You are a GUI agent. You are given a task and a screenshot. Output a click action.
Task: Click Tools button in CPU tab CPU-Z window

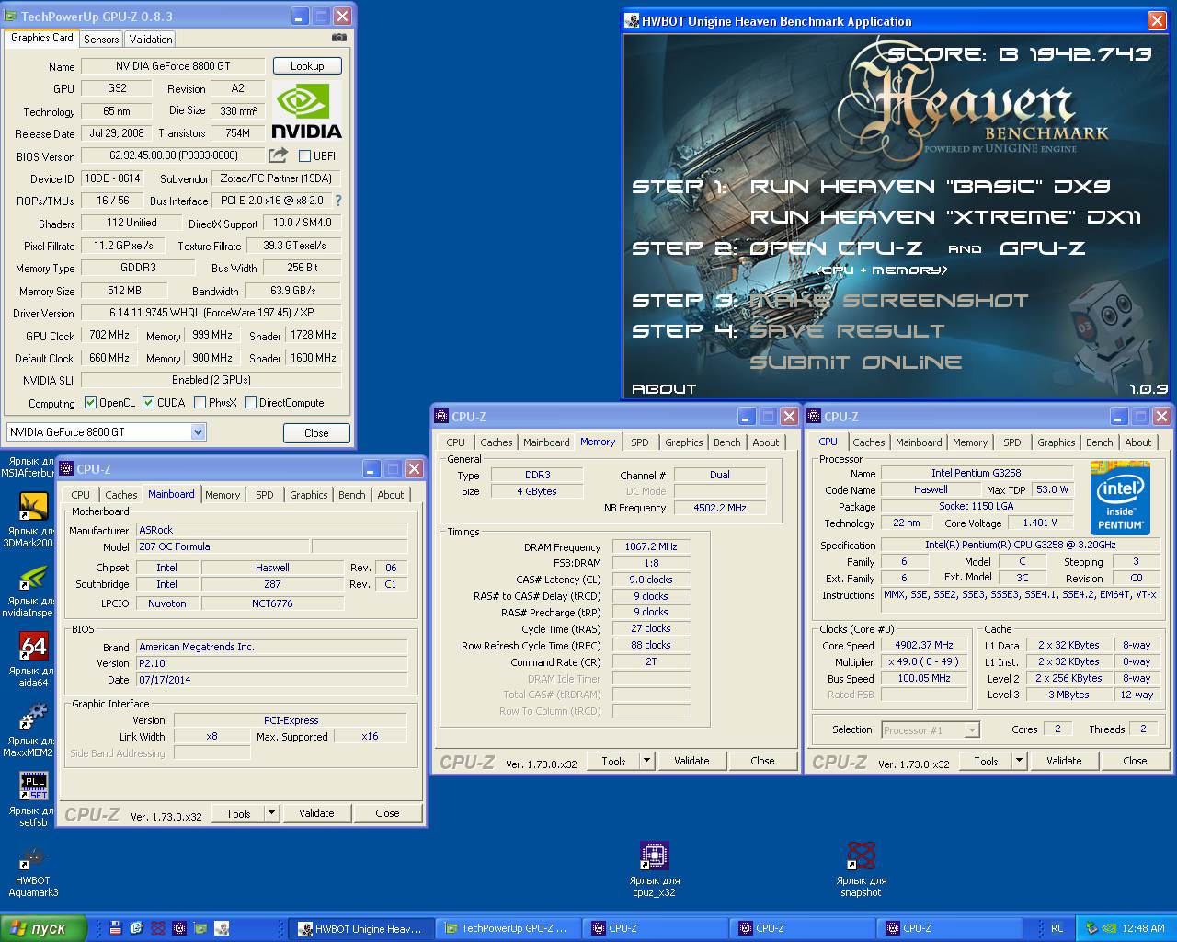coord(986,761)
